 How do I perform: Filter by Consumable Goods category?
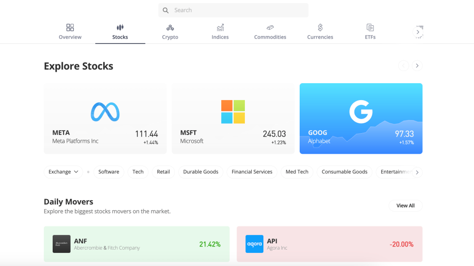tap(344, 172)
